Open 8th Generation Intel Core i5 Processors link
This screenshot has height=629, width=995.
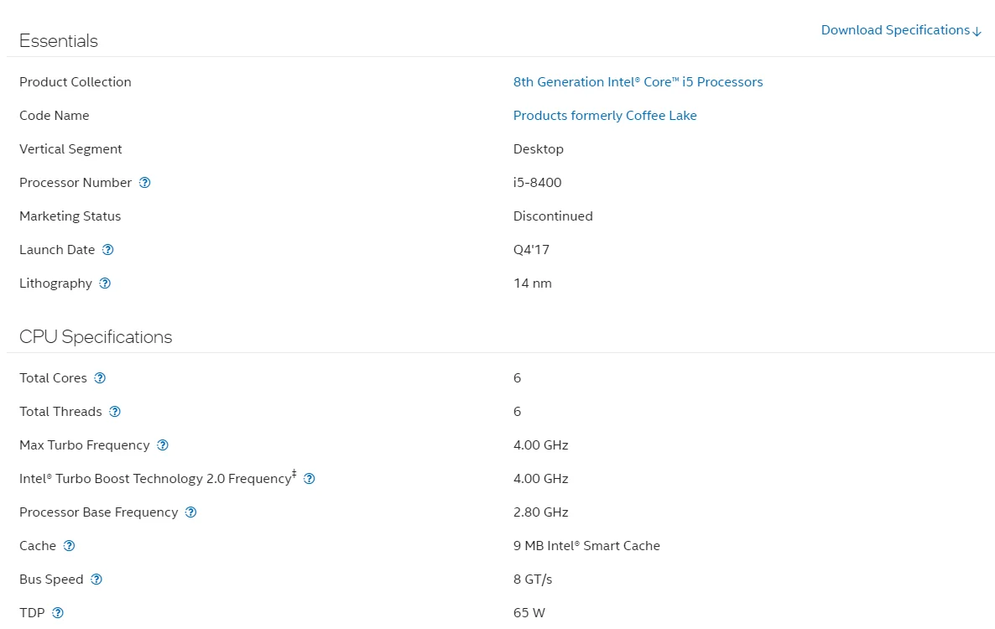638,82
